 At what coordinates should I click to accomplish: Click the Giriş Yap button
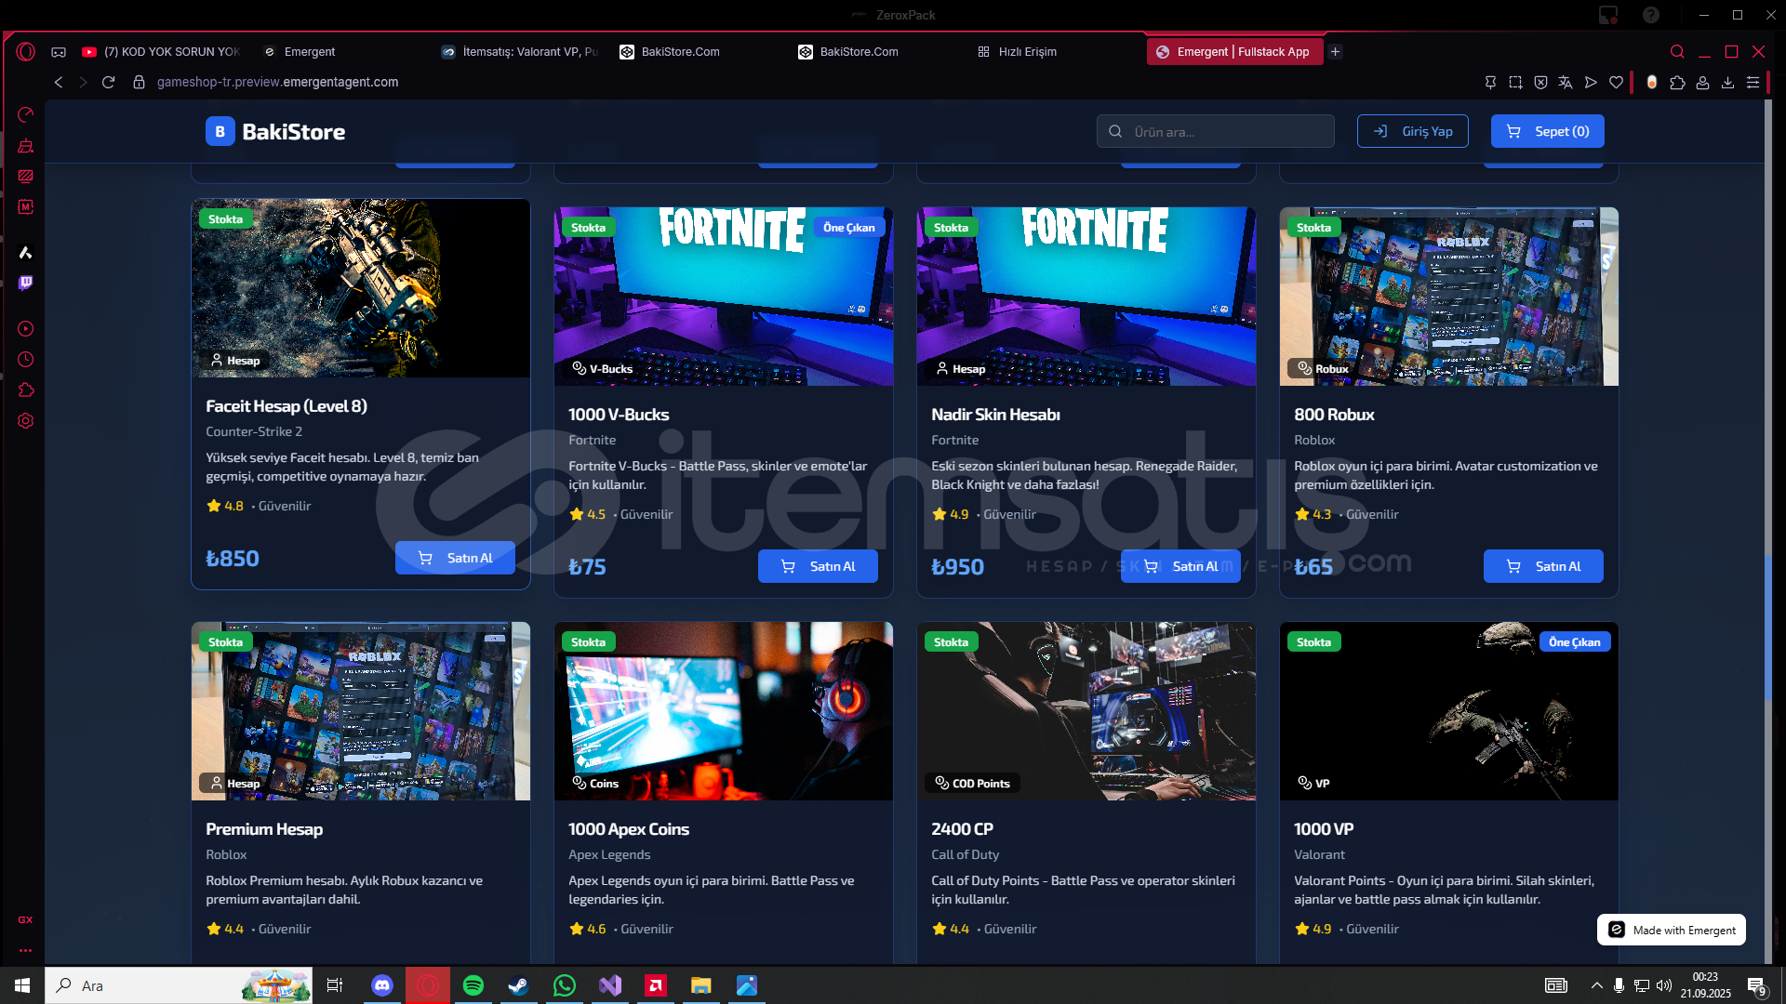click(x=1412, y=132)
